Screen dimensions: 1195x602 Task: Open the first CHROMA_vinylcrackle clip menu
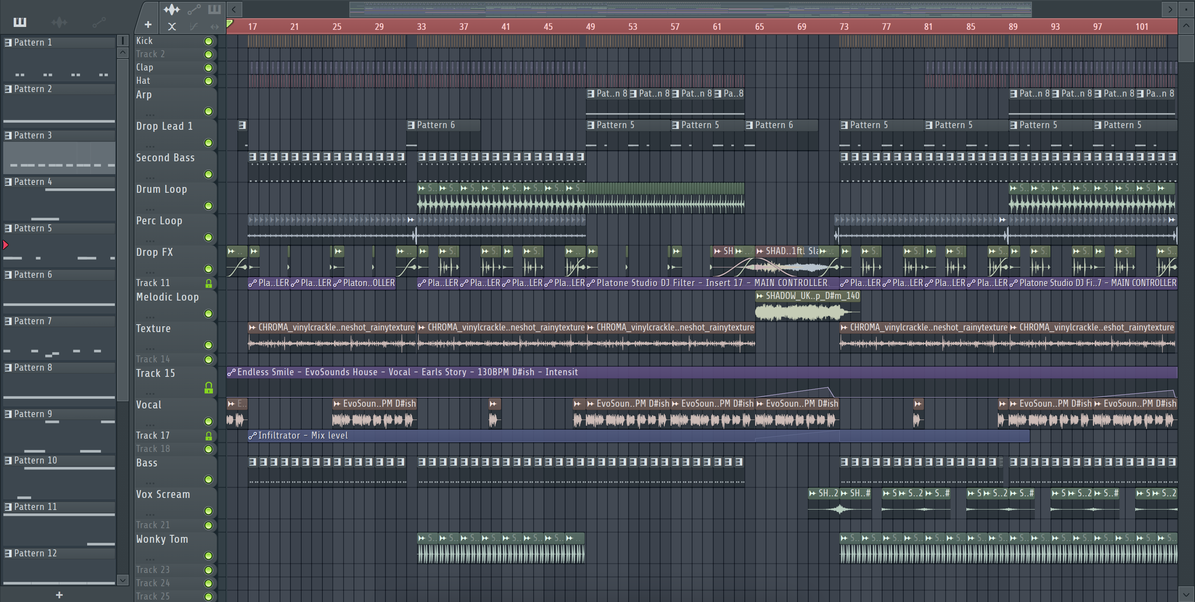point(252,328)
